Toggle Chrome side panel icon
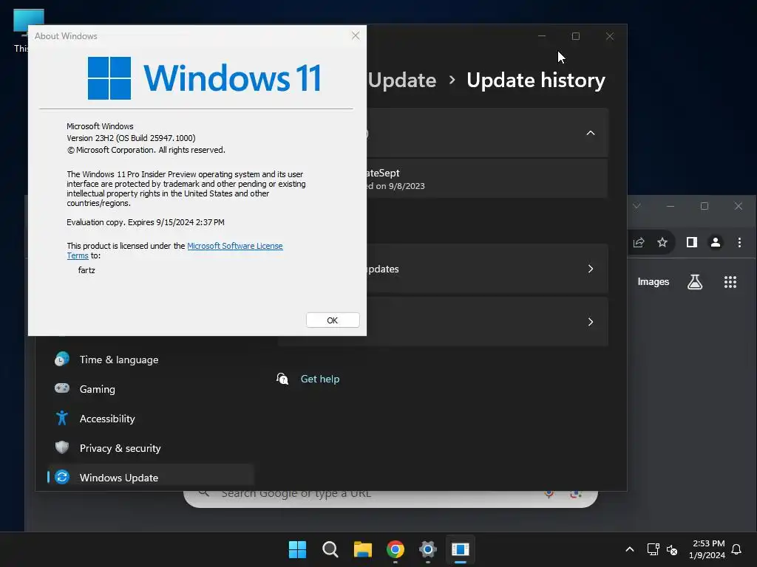The image size is (757, 567). pos(692,242)
